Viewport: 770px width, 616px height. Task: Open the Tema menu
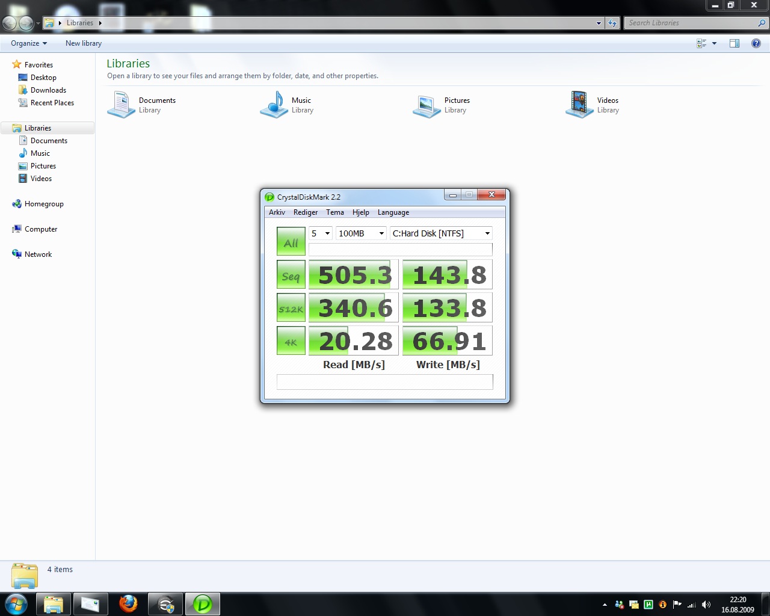click(335, 212)
